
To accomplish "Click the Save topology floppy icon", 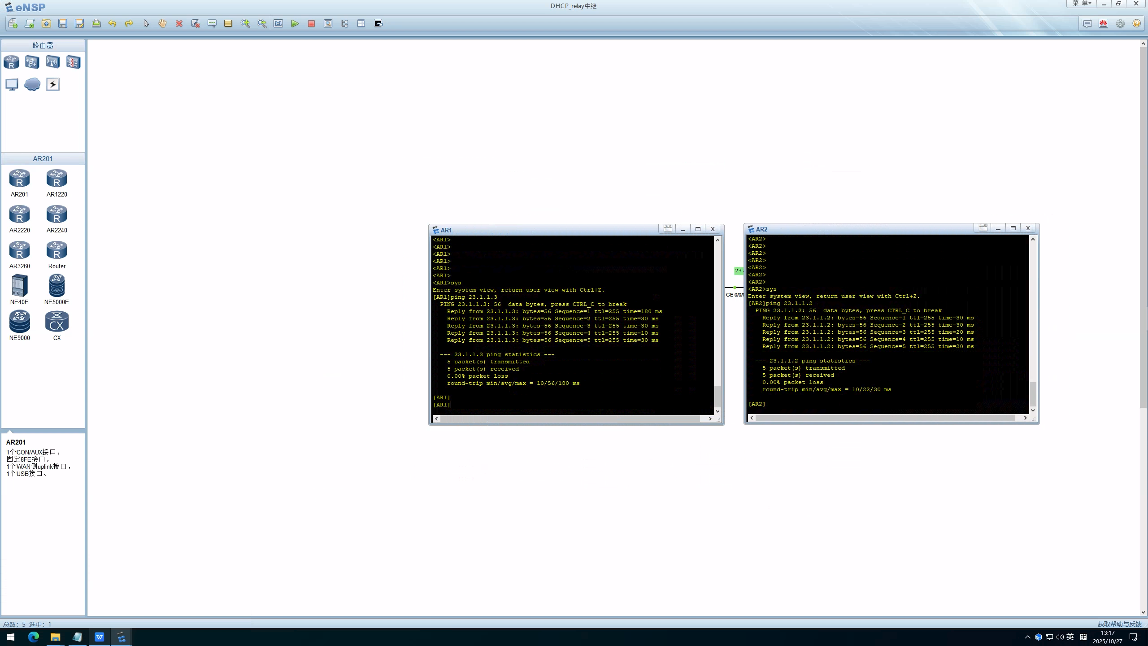I will (x=63, y=24).
